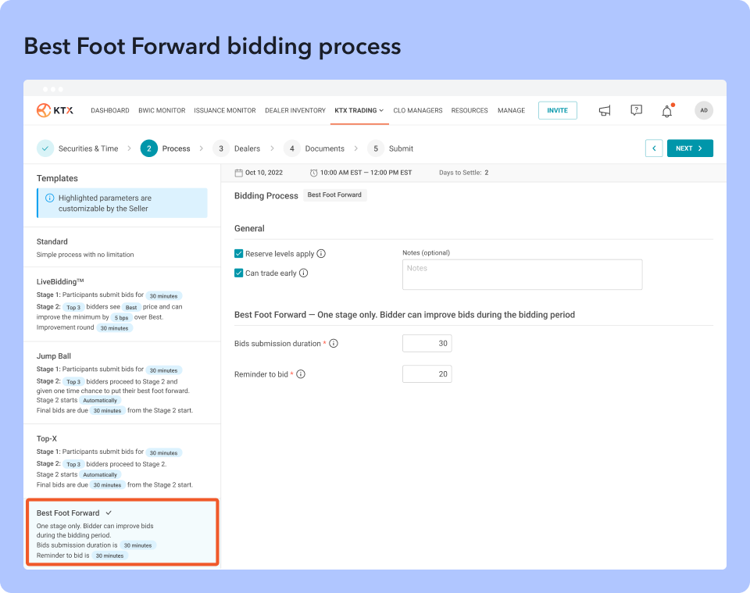Click Days to Settle value

tap(487, 173)
